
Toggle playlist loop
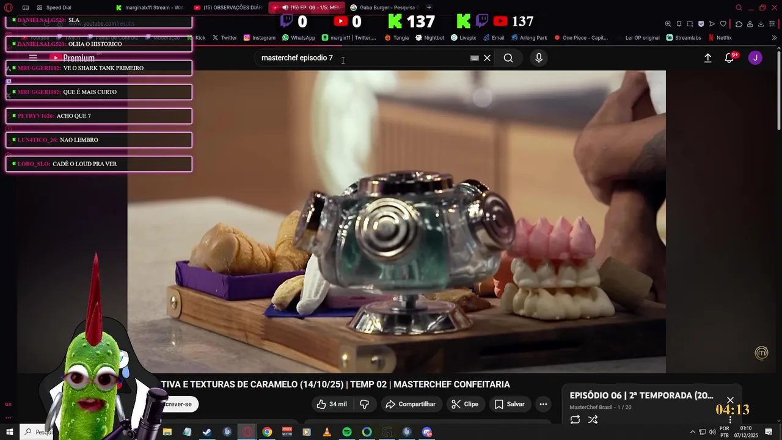click(x=575, y=419)
